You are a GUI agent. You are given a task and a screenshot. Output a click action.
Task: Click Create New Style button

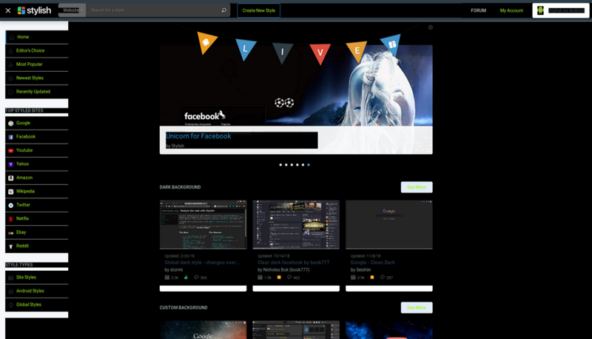(258, 10)
